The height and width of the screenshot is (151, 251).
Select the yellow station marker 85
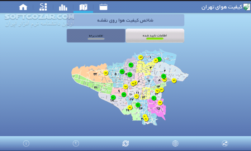pyautogui.click(x=133, y=83)
